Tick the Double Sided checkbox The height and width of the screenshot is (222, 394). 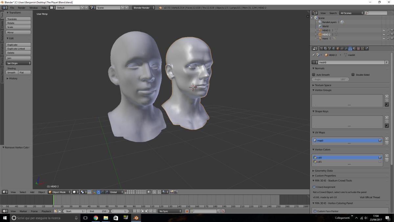353,75
